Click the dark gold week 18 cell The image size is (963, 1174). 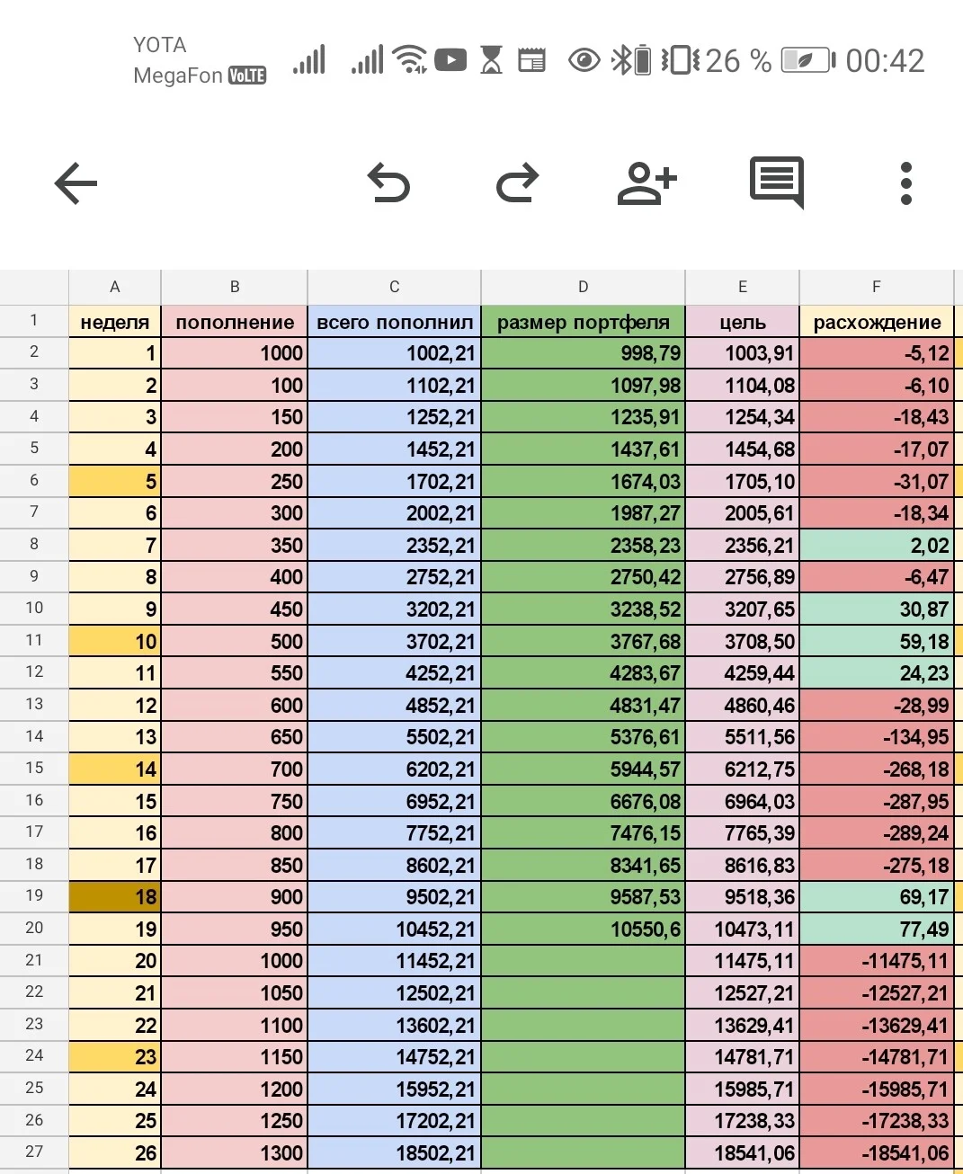click(114, 896)
